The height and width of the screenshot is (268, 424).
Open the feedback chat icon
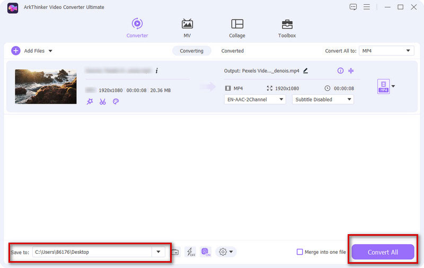point(353,7)
